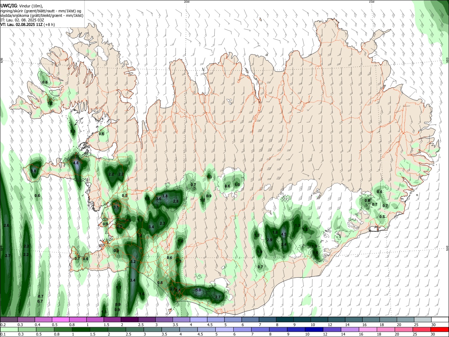Image resolution: width=449 pixels, height=337 pixels.
Task: Click the 5.0 precipitation value near south coast
Action: tap(198, 290)
